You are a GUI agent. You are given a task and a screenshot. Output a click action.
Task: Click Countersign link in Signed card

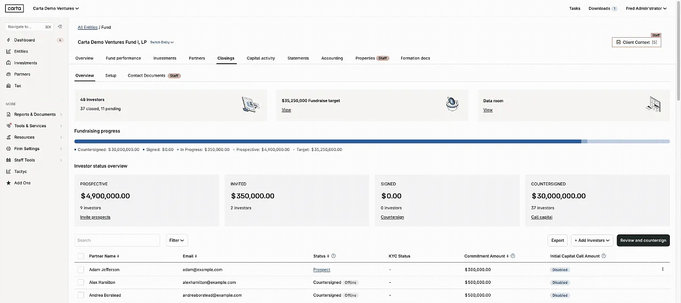(x=392, y=217)
